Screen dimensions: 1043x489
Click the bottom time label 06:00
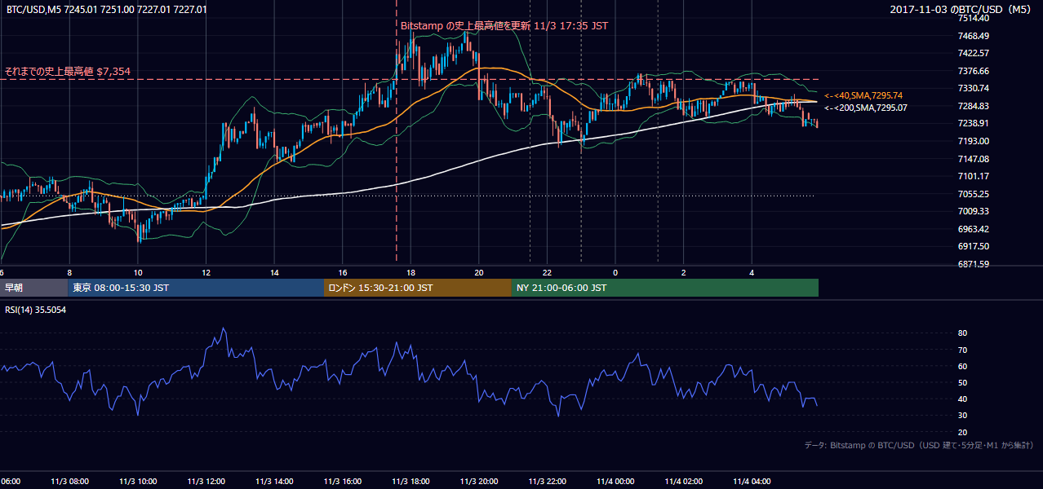click(x=10, y=482)
